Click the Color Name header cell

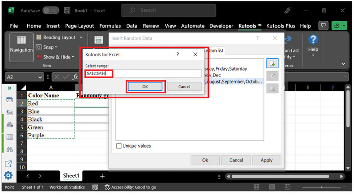51,95
